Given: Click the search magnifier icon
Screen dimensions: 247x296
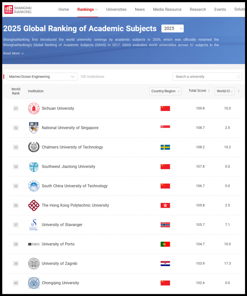Looking at the screenshot, I should [x=238, y=77].
